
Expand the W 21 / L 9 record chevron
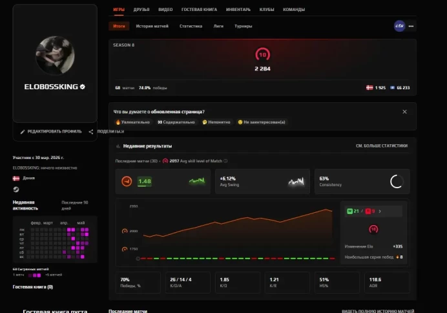click(380, 211)
